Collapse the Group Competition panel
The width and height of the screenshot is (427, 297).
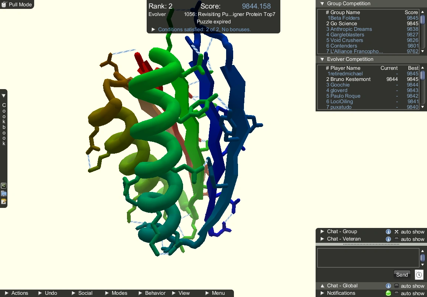coord(322,3)
